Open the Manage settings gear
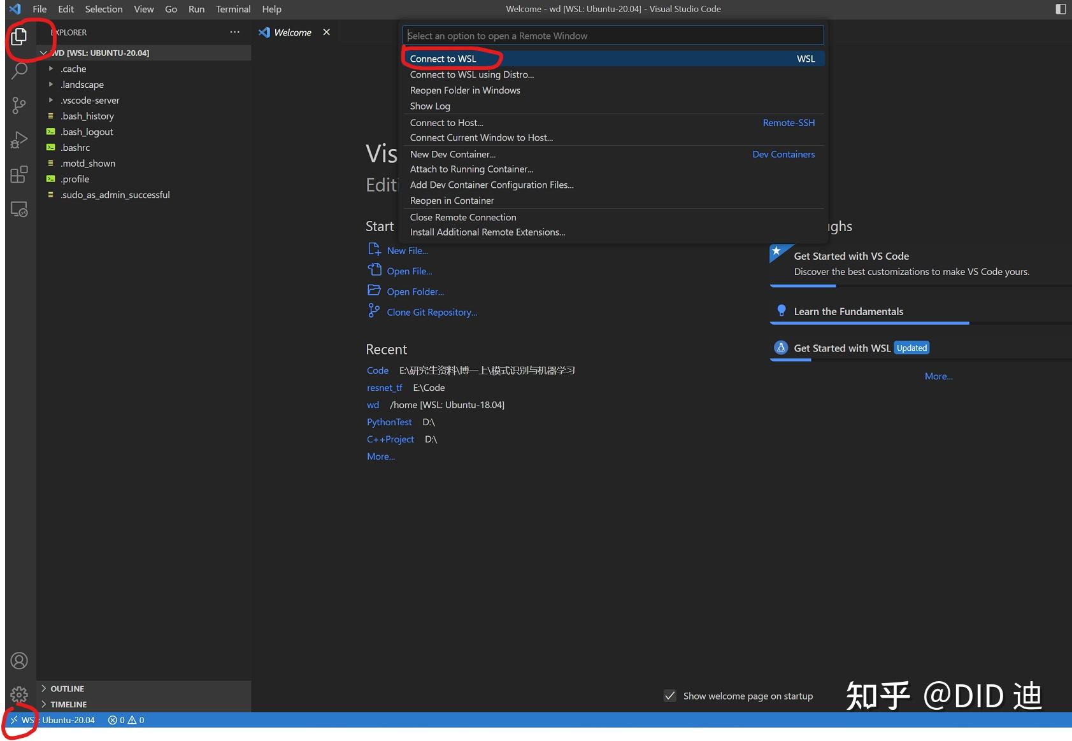The height and width of the screenshot is (741, 1072). 19,695
